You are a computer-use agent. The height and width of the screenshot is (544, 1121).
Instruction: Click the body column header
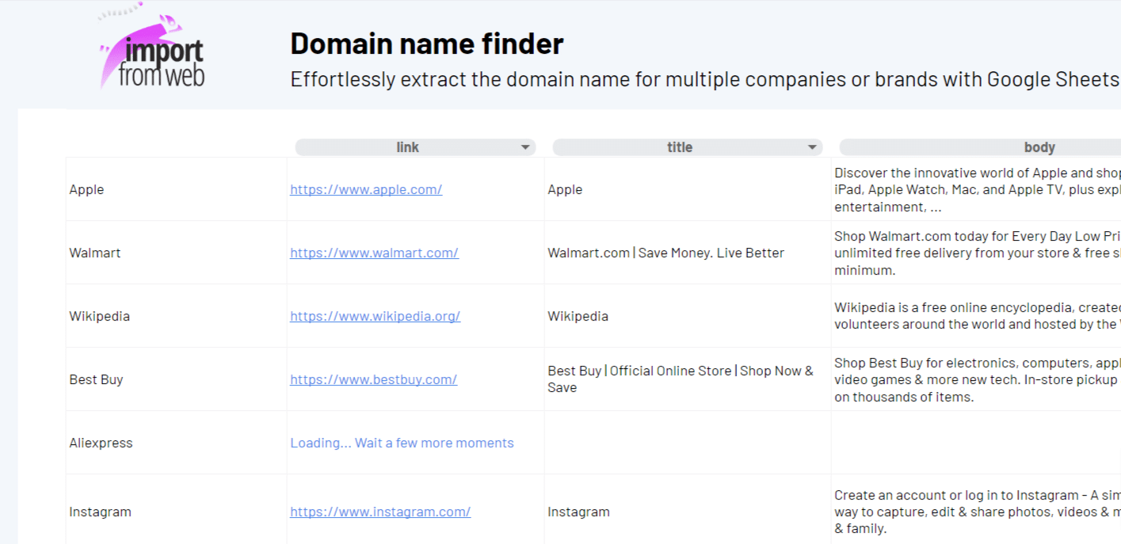click(1039, 147)
